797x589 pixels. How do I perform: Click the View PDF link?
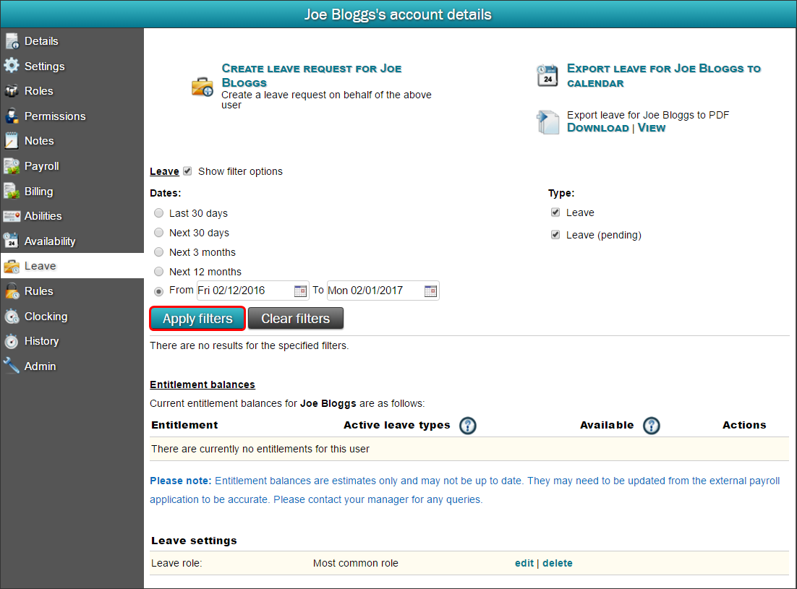pyautogui.click(x=652, y=128)
